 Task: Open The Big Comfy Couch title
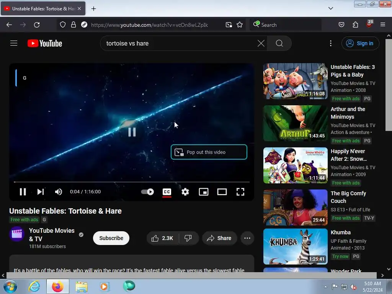[348, 197]
